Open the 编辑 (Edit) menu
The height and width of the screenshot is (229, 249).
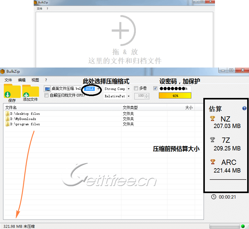[x=22, y=80]
